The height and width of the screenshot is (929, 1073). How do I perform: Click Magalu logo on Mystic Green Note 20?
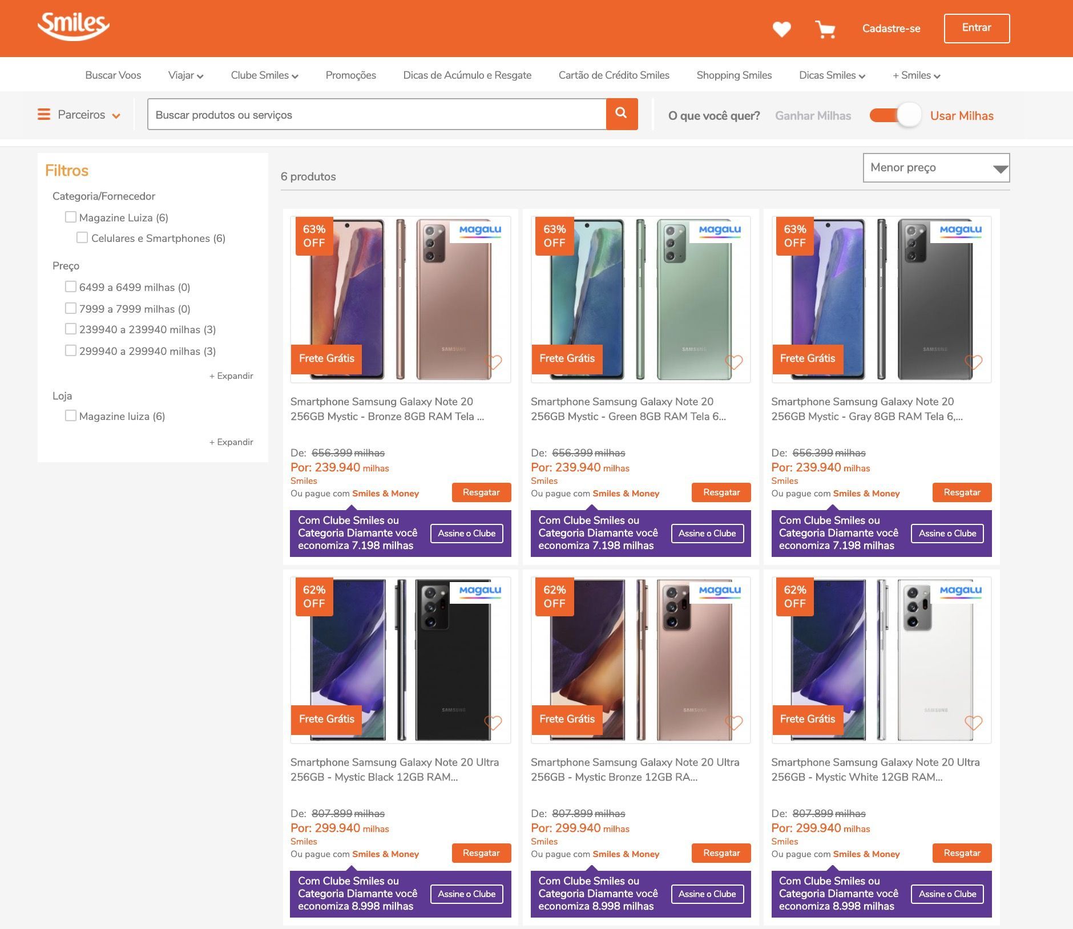[x=720, y=231]
